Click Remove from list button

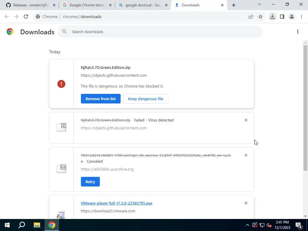click(x=100, y=99)
